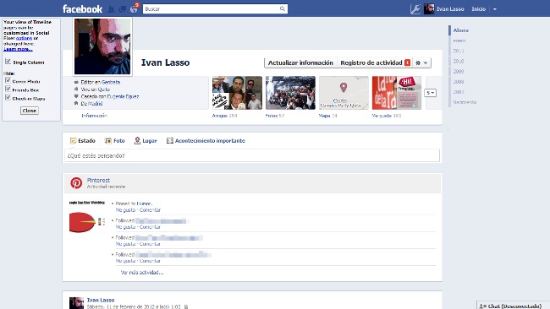550x309 pixels.
Task: Toggle the Single Column checkbox
Action: click(8, 62)
